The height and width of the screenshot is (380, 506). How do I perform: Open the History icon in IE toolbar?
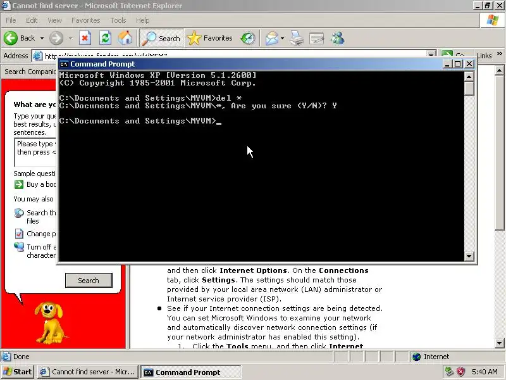(x=248, y=38)
